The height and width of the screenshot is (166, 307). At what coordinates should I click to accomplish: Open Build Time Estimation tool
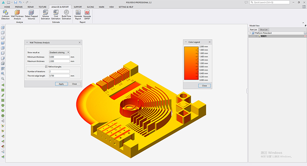[x=66, y=15]
